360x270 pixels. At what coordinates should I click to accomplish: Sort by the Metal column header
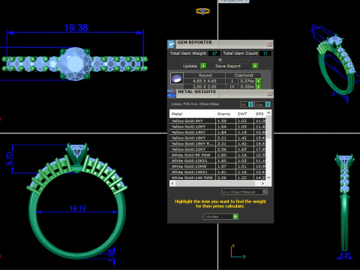[x=192, y=114]
